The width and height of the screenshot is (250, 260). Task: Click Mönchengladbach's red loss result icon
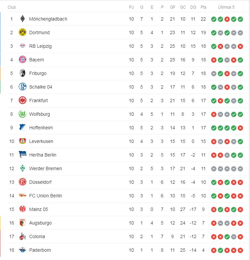pyautogui.click(x=227, y=19)
